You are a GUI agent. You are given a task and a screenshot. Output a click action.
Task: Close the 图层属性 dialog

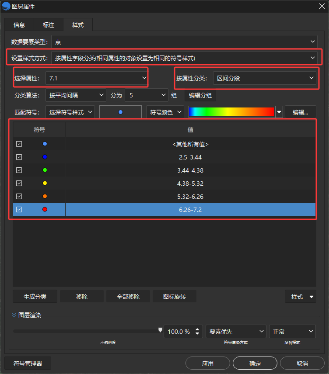[x=322, y=6]
